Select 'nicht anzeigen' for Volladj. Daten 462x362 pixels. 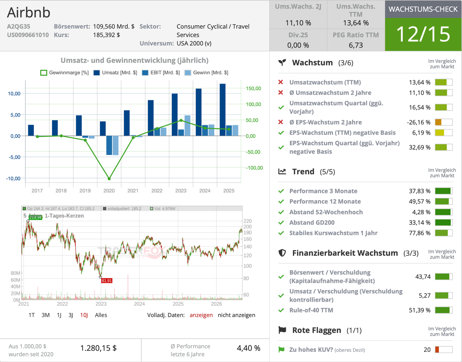point(237,315)
